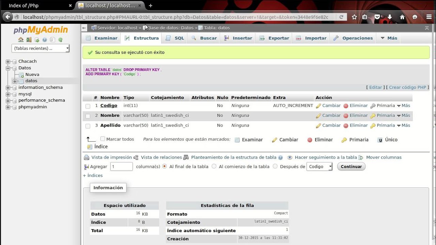Open the Más tab menu
436x245 pixels.
pyautogui.click(x=389, y=38)
